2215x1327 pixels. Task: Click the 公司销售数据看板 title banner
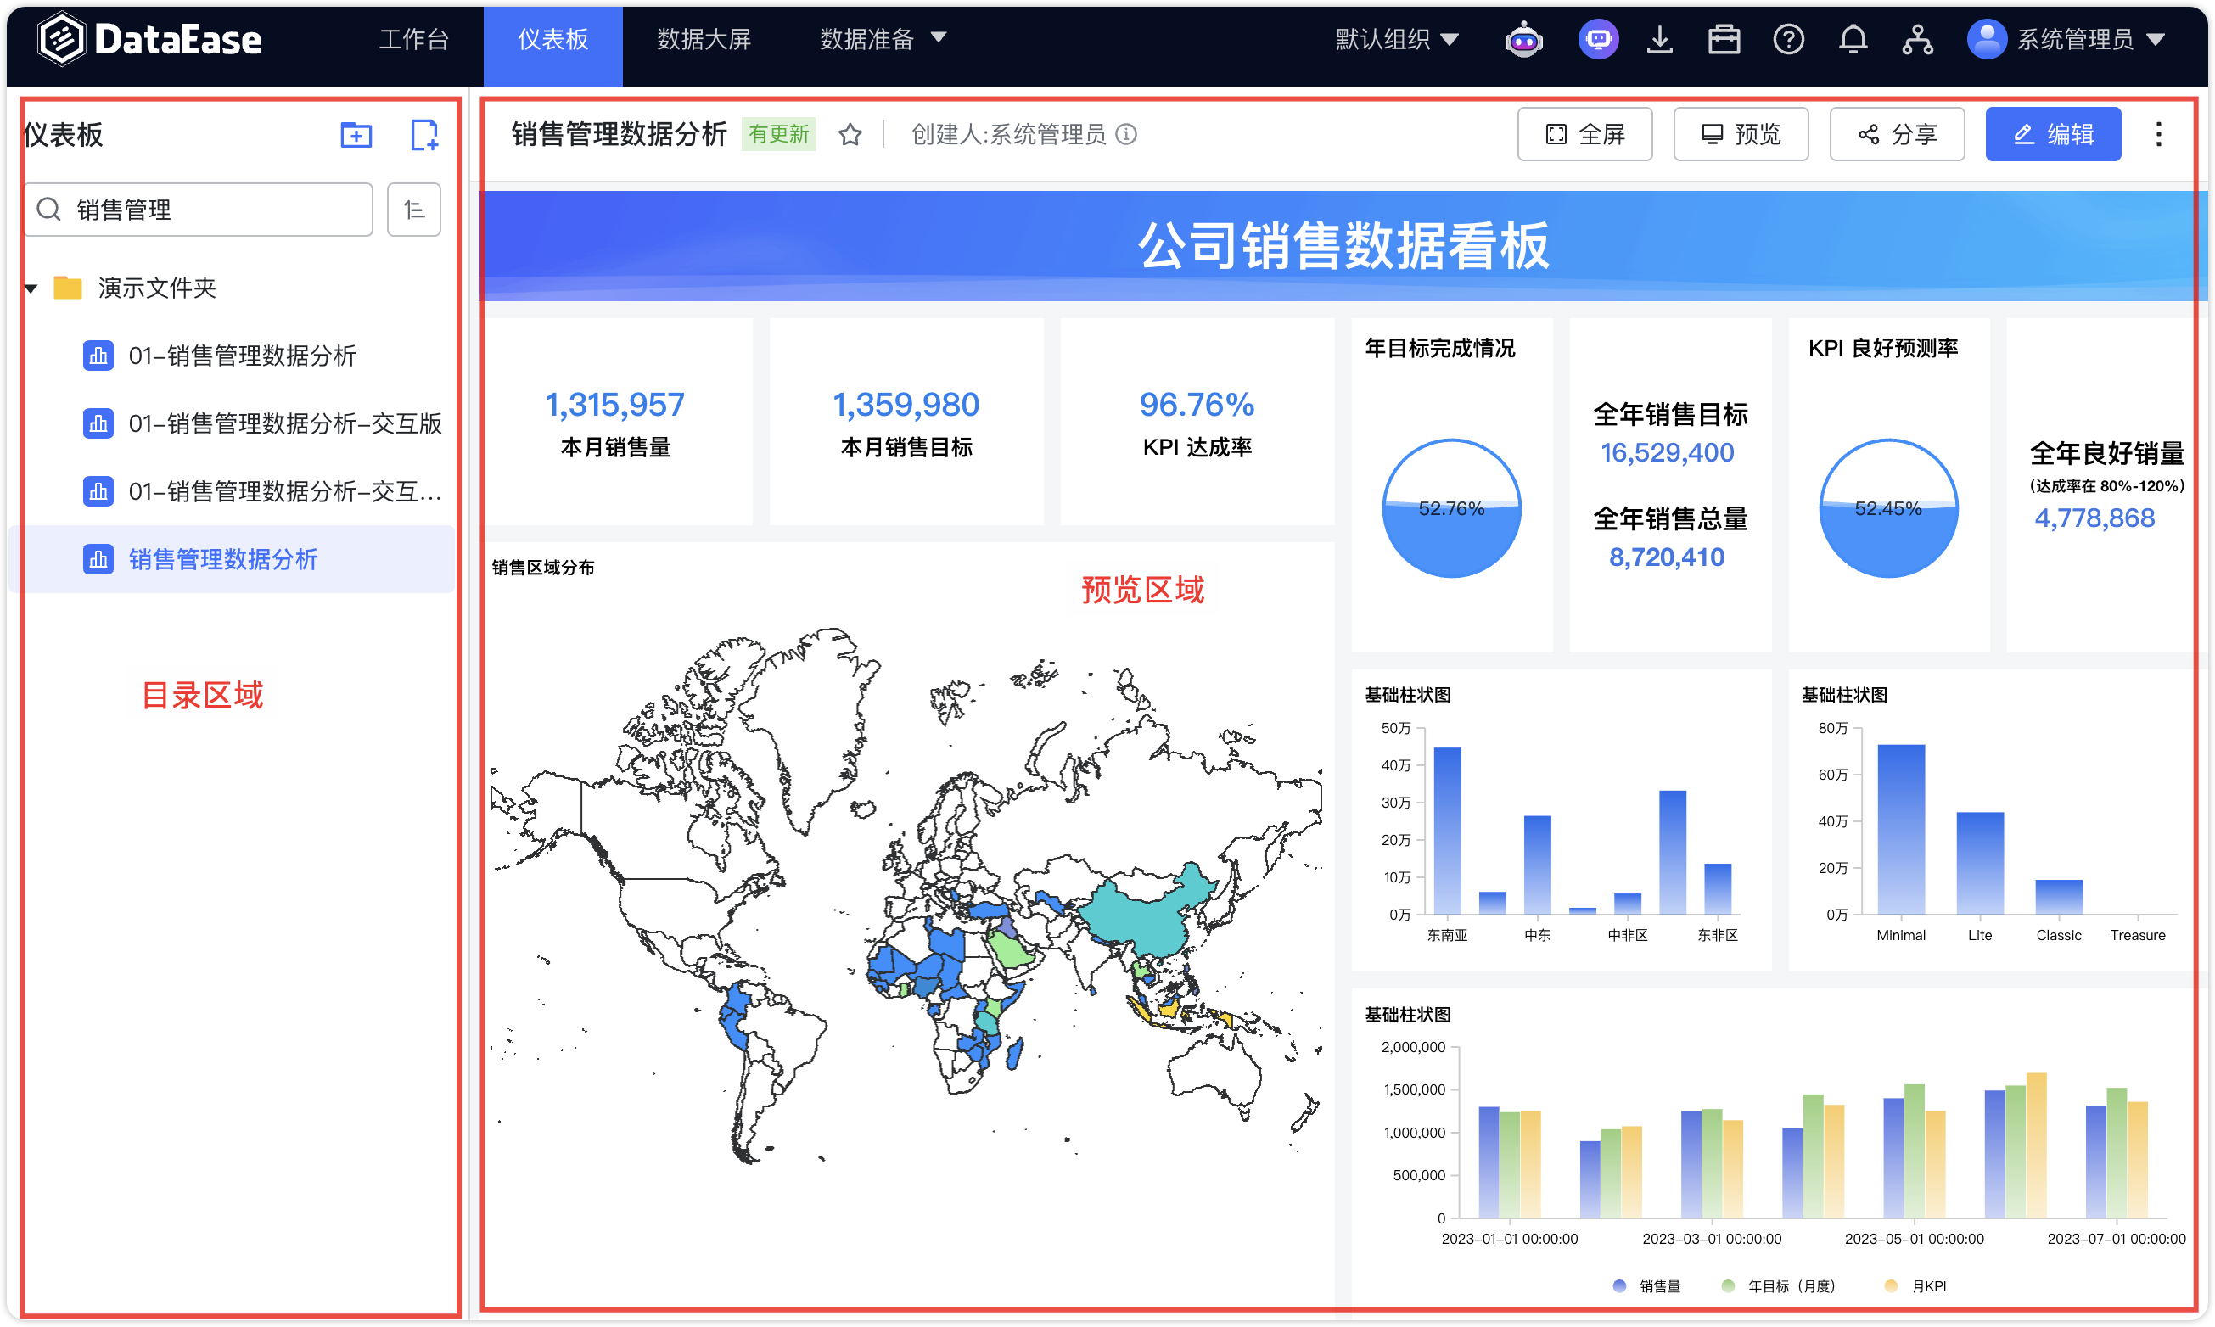click(x=1343, y=245)
